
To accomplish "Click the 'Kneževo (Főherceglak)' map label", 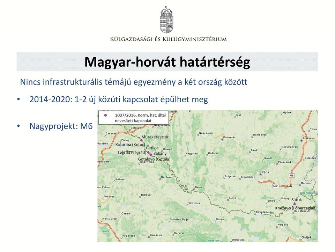I will pos(296,208).
